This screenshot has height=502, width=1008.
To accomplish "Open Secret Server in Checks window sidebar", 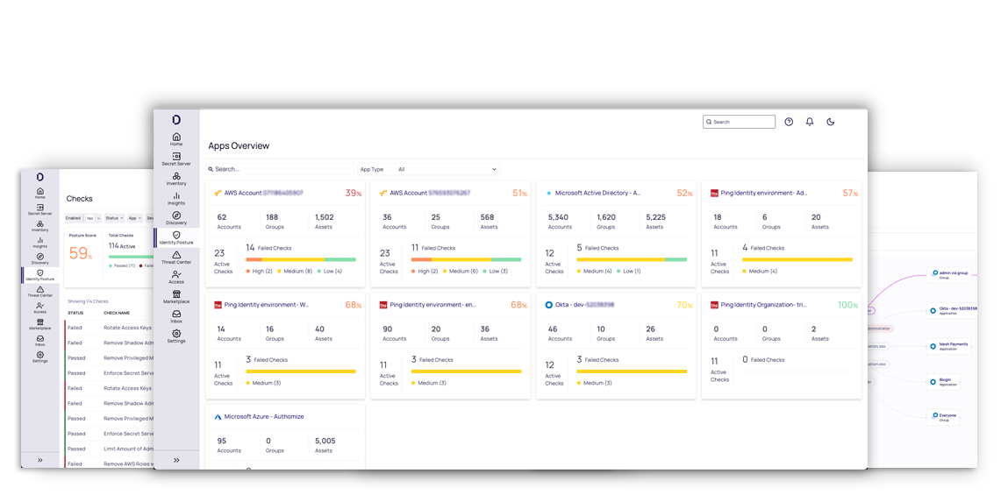I will tap(39, 209).
